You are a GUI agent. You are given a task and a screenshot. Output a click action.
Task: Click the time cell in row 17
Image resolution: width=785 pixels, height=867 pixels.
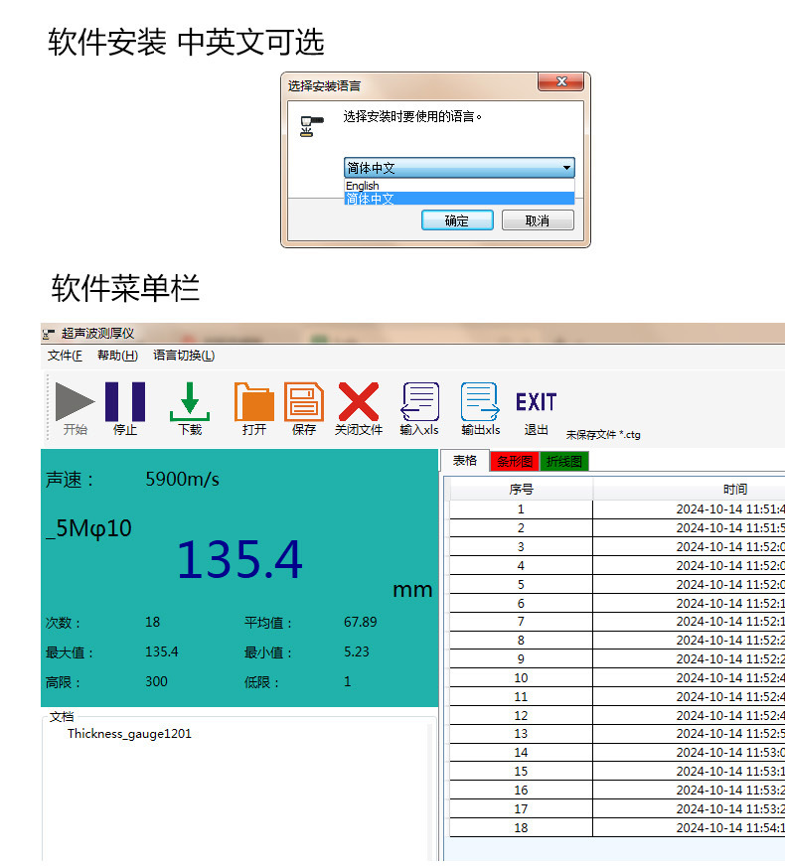pyautogui.click(x=690, y=809)
